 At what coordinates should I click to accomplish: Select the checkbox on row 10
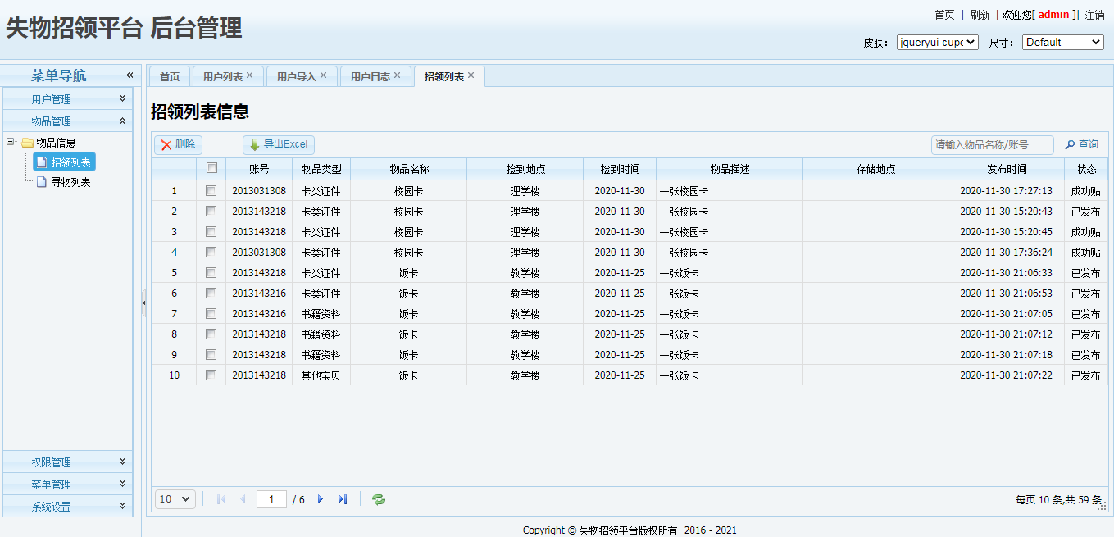(211, 375)
